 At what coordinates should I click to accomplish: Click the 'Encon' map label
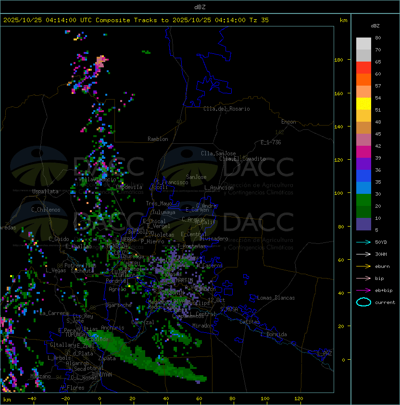click(288, 122)
